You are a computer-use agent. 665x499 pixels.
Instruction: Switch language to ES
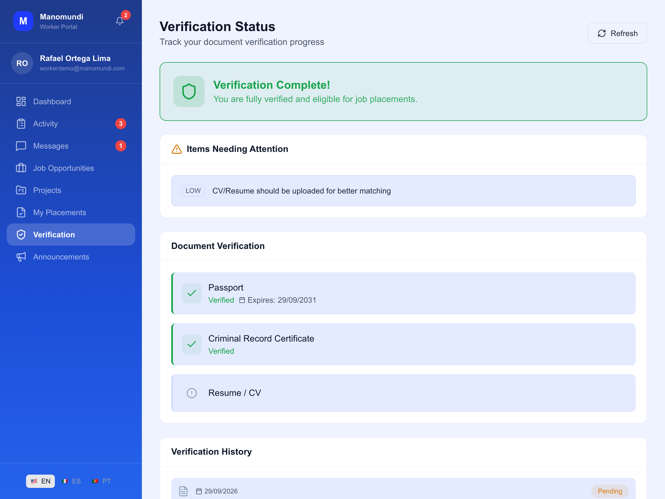click(x=71, y=481)
